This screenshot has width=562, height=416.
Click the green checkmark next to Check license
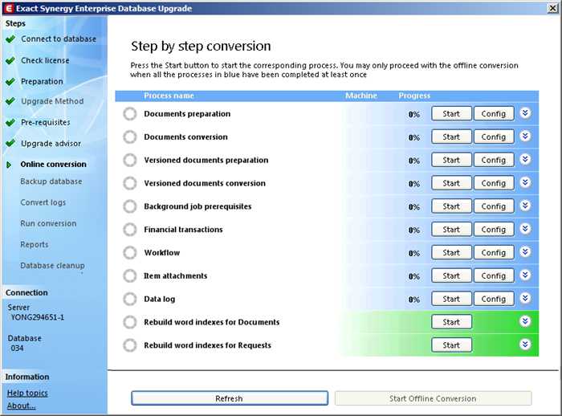click(x=10, y=60)
